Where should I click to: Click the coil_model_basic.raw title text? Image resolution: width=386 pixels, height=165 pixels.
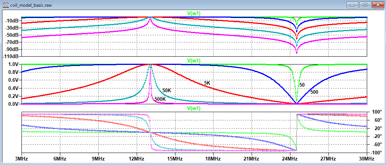tap(31, 5)
